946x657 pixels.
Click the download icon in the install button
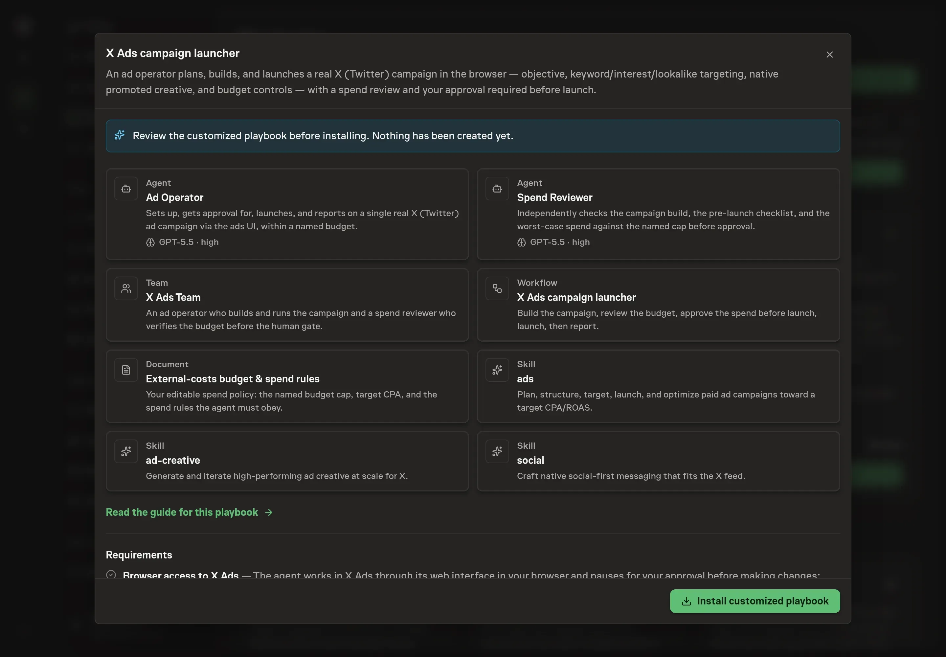[686, 601]
